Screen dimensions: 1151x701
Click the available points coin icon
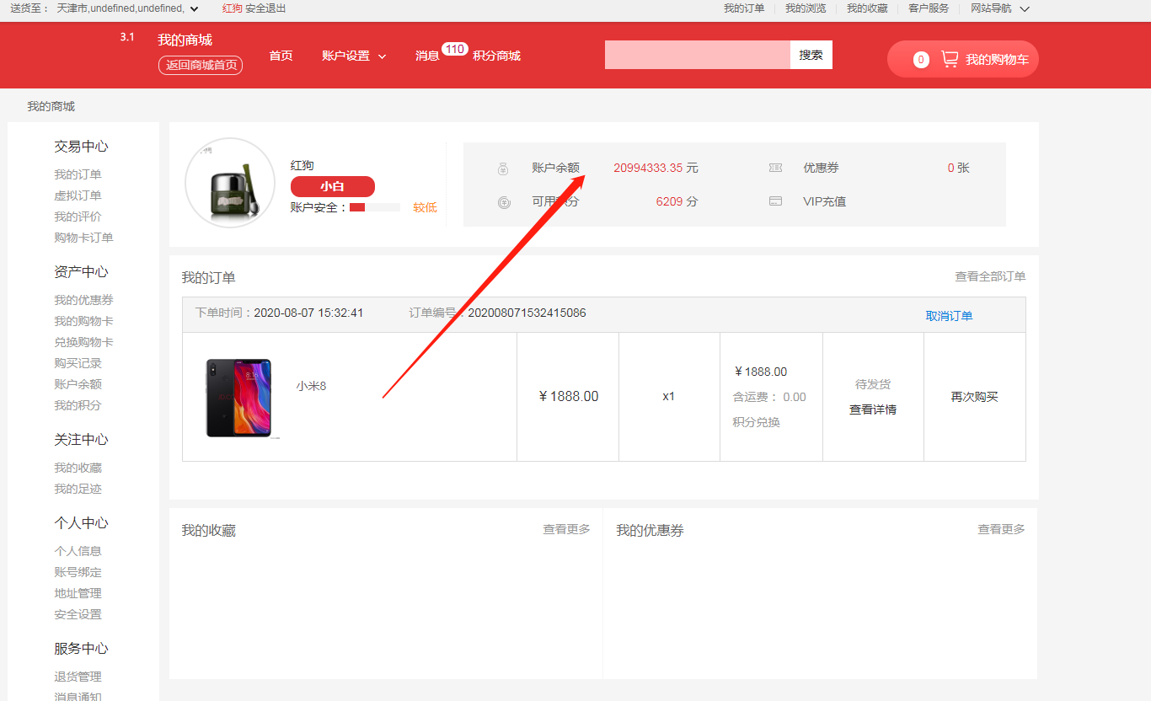504,202
